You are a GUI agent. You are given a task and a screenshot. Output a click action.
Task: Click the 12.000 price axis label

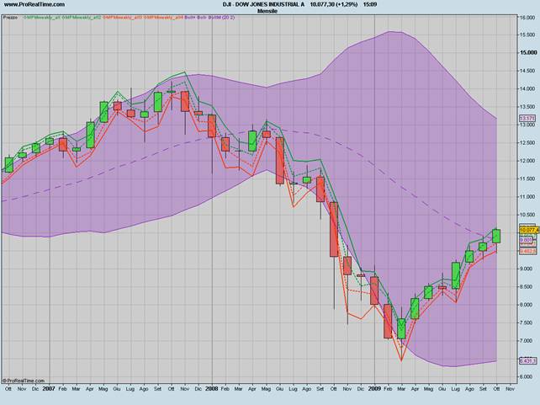[x=528, y=161]
